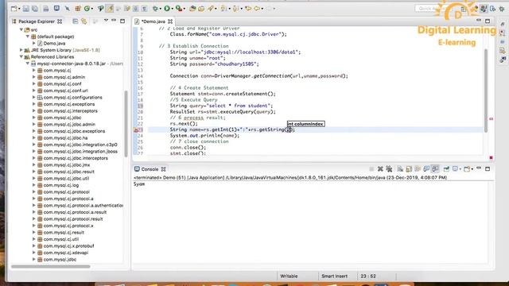Image resolution: width=509 pixels, height=286 pixels.
Task: Expand JRE System Library node
Action: pyautogui.click(x=21, y=50)
